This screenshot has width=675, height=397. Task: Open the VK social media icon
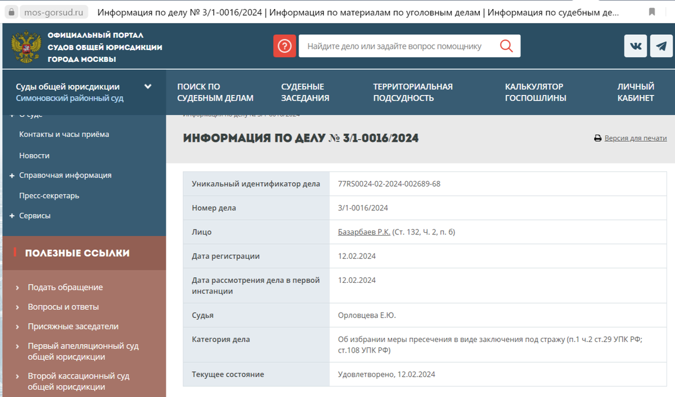pos(635,46)
